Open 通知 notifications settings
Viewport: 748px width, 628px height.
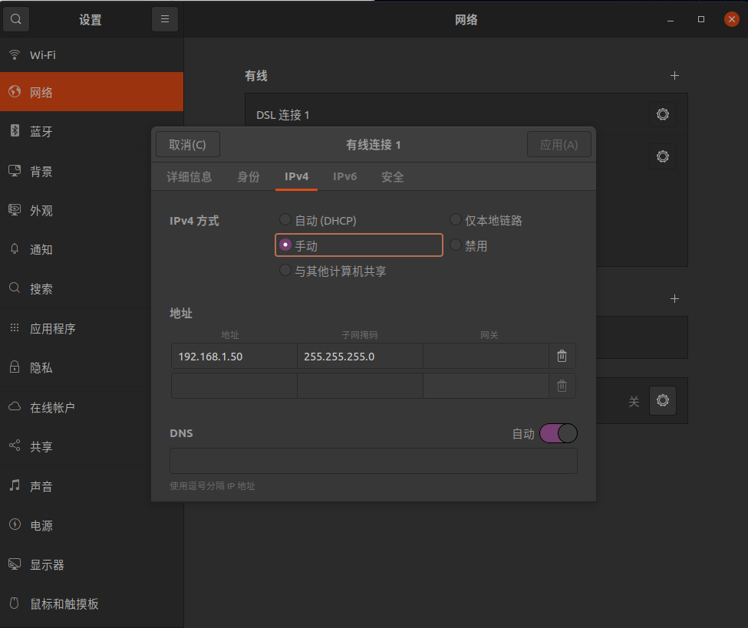tap(91, 249)
